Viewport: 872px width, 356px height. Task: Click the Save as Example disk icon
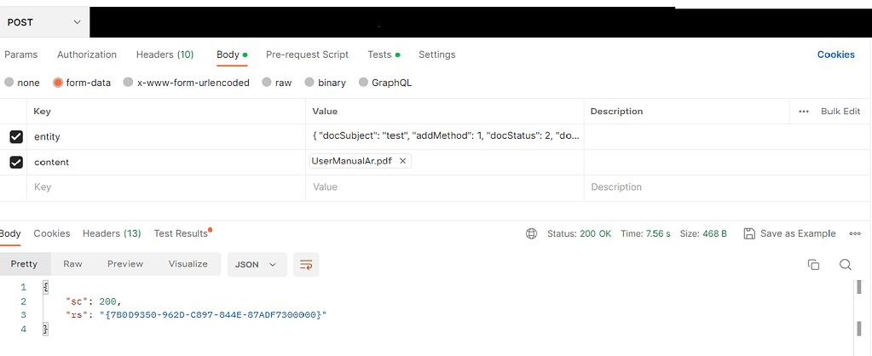(x=749, y=233)
